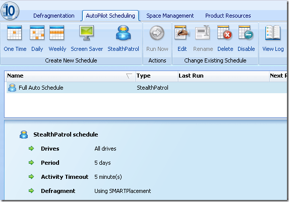Open the View Log book icon
289x202 pixels.
coord(273,33)
